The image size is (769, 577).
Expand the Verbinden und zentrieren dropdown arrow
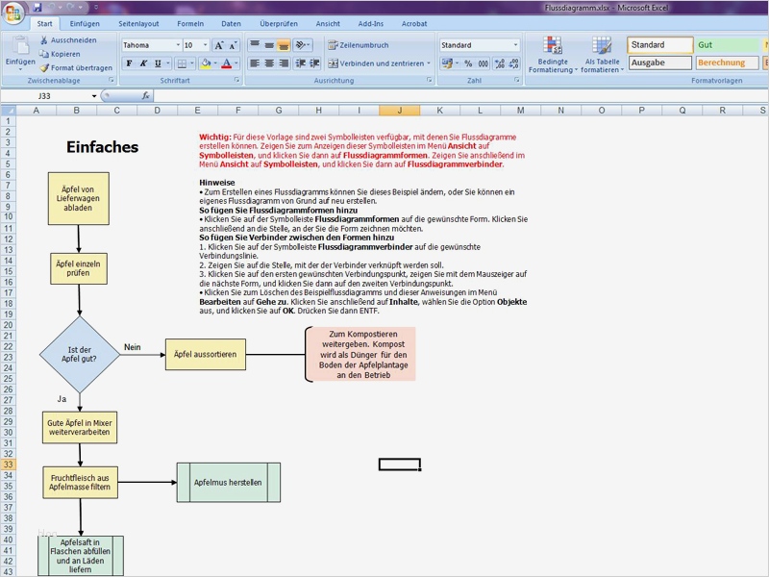428,63
